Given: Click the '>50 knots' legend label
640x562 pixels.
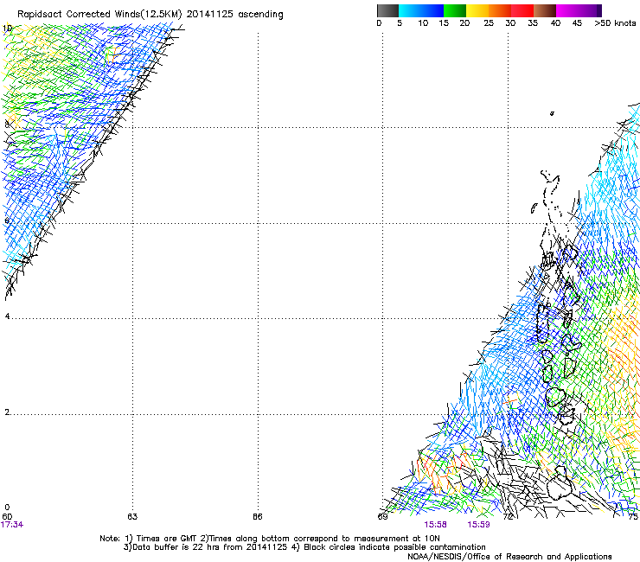Looking at the screenshot, I should [615, 23].
